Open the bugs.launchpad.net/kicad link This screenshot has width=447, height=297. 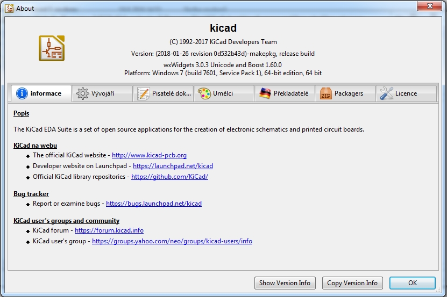154,204
